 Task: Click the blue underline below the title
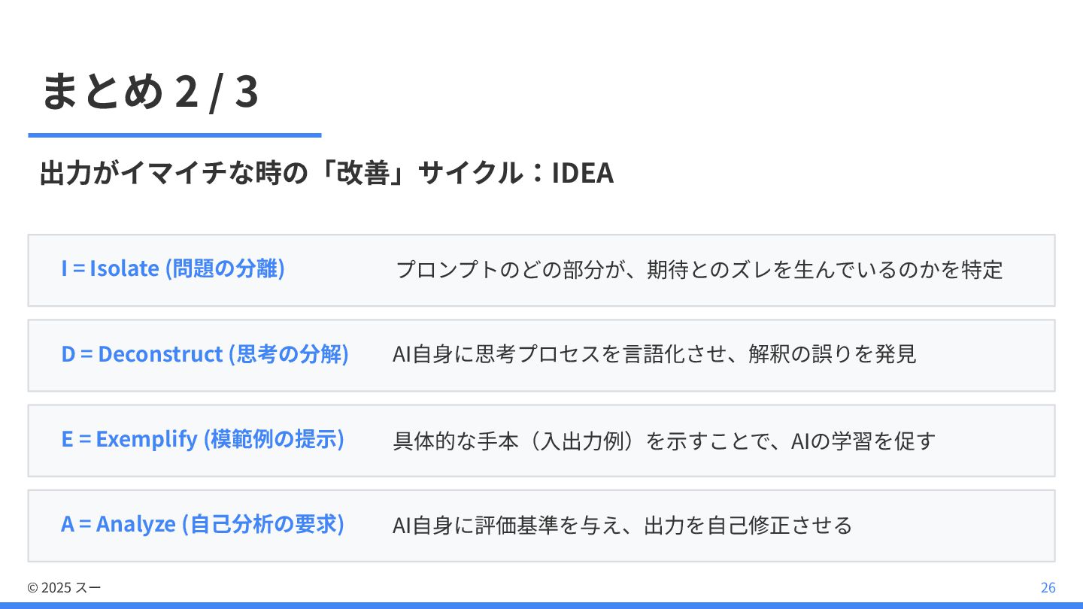(174, 135)
